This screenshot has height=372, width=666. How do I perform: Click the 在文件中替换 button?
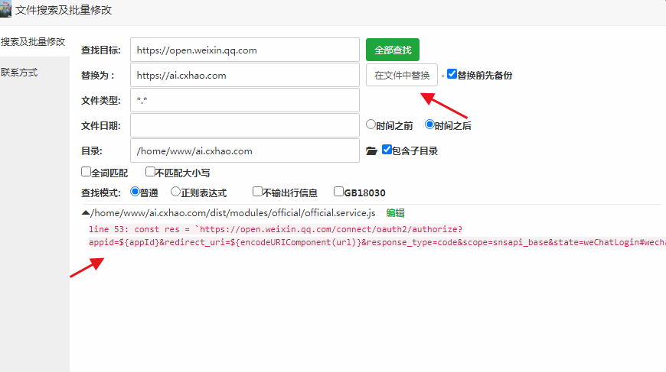click(x=402, y=75)
